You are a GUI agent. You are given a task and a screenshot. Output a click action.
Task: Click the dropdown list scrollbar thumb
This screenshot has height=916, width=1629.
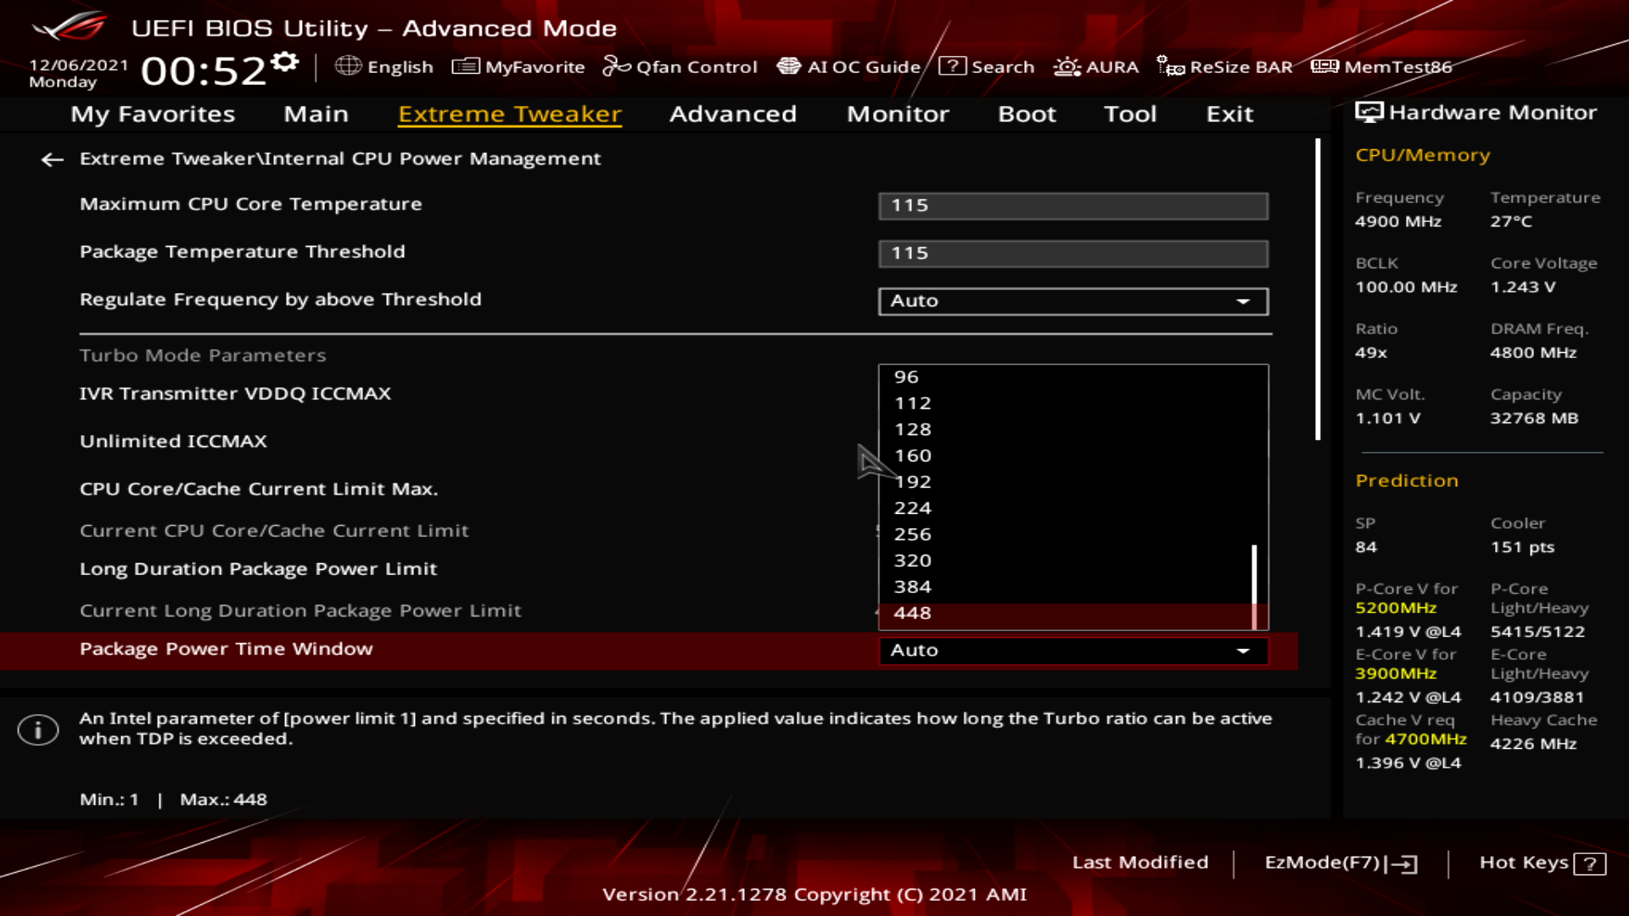click(1254, 585)
